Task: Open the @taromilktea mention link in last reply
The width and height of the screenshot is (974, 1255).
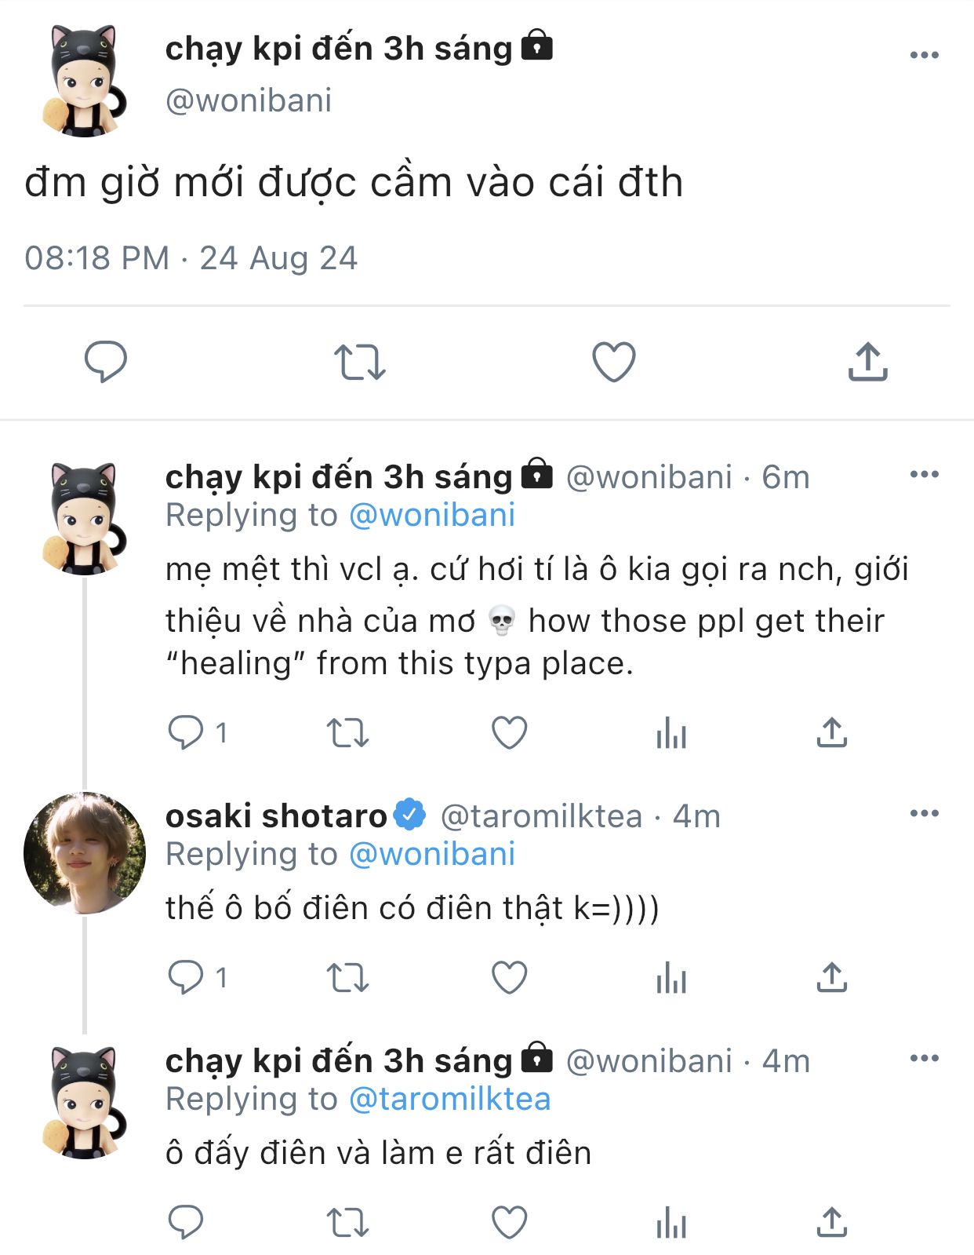Action: 449,1099
